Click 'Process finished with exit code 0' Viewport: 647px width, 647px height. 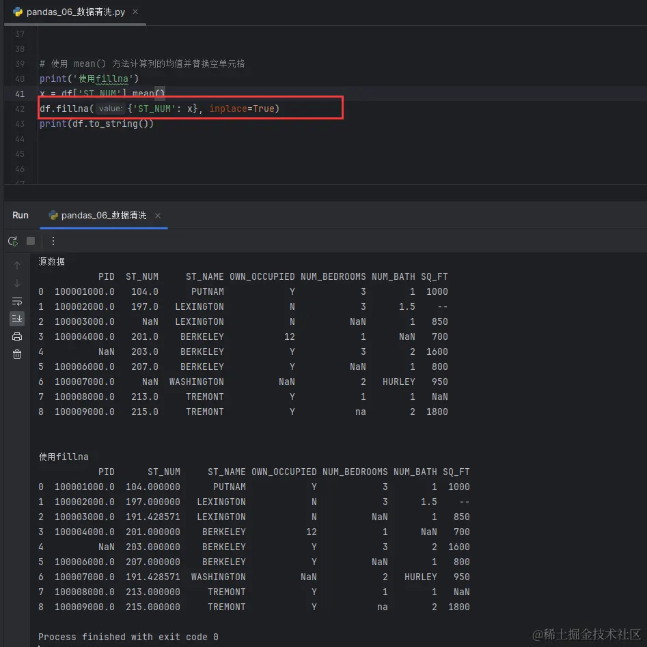128,637
